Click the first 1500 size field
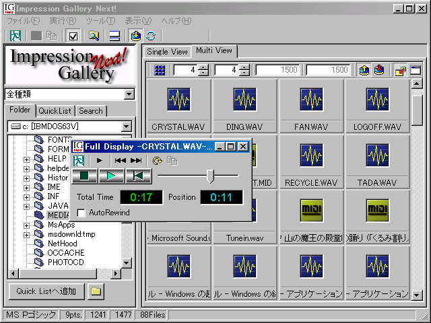Image resolution: width=431 pixels, height=323 pixels. coord(277,70)
